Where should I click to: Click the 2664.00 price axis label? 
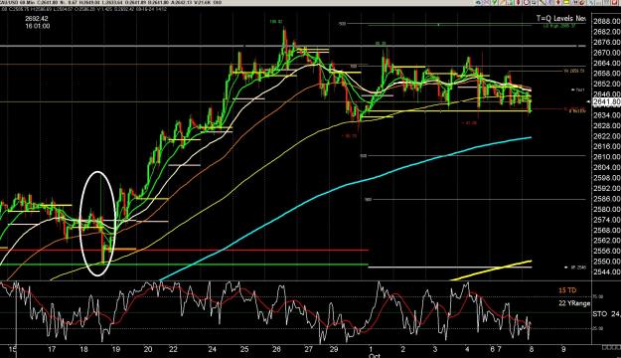point(607,63)
